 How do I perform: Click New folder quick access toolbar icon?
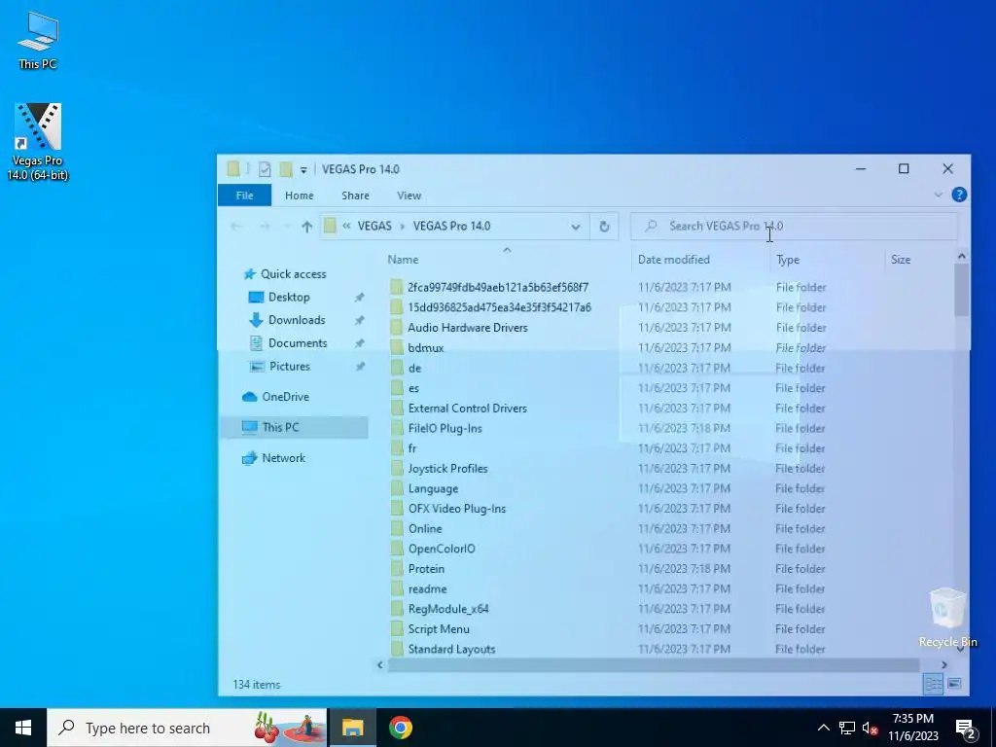click(x=286, y=169)
